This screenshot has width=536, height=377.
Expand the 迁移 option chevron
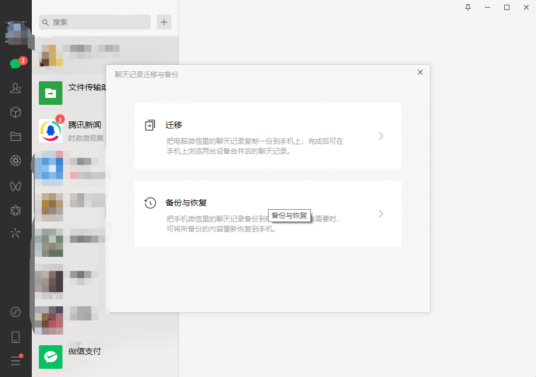coord(381,136)
